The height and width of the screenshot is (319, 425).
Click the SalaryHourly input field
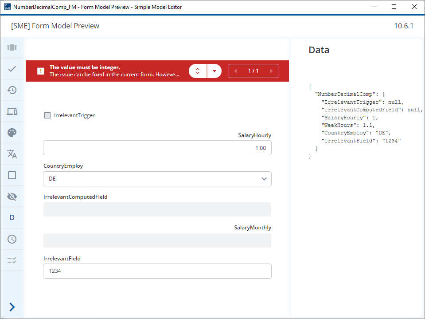(157, 148)
